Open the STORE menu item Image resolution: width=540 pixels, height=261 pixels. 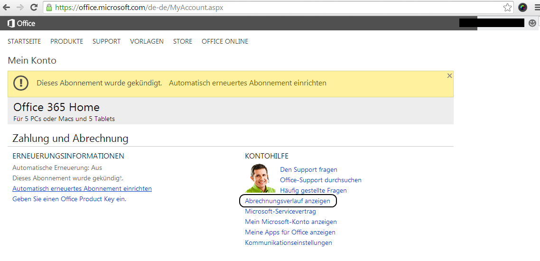(x=183, y=41)
